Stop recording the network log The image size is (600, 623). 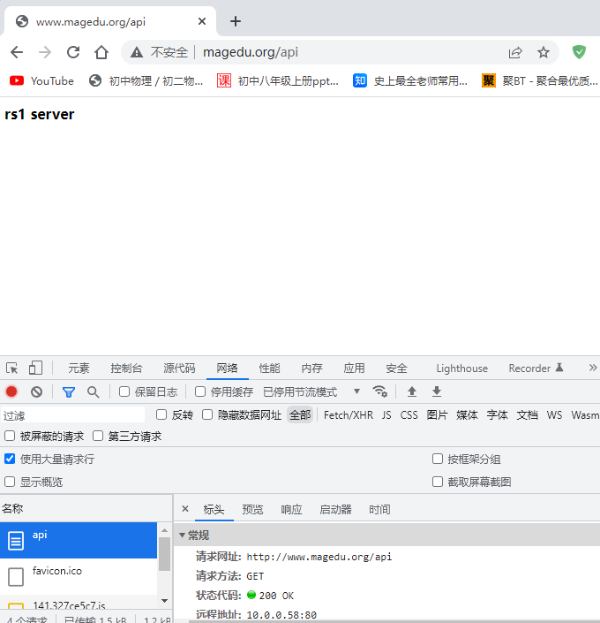11,391
